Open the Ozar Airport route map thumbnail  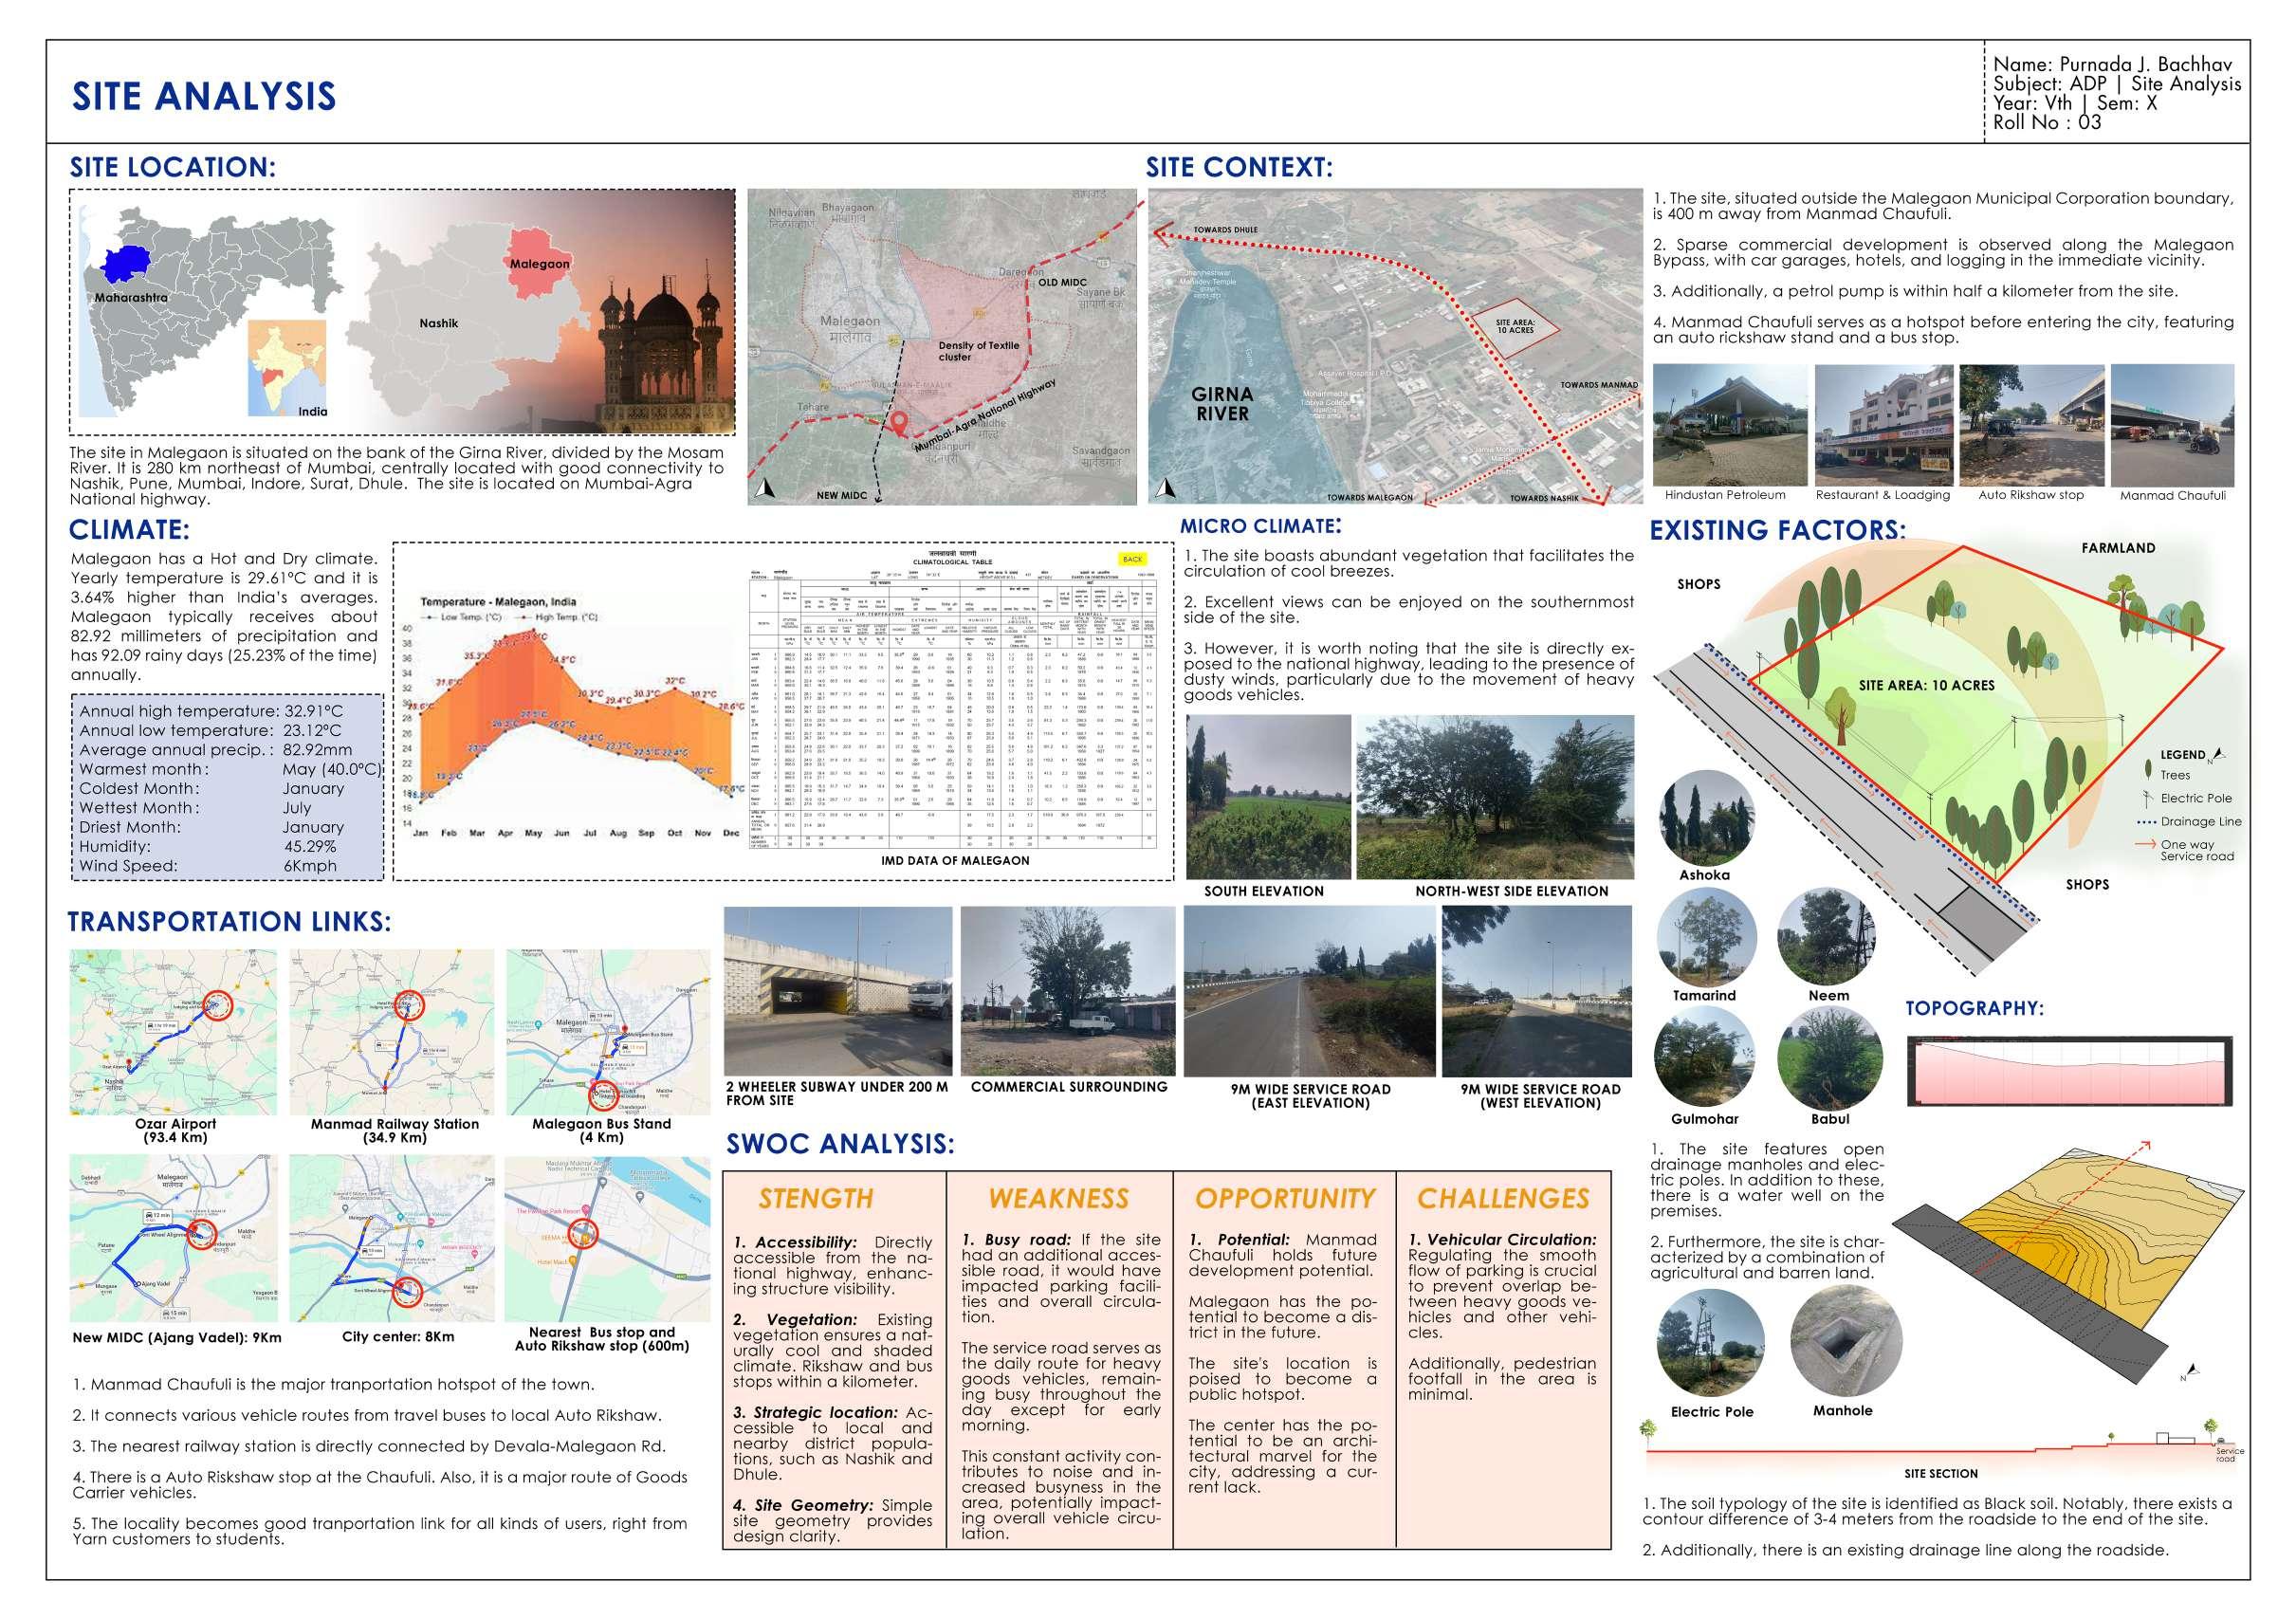(x=175, y=1031)
